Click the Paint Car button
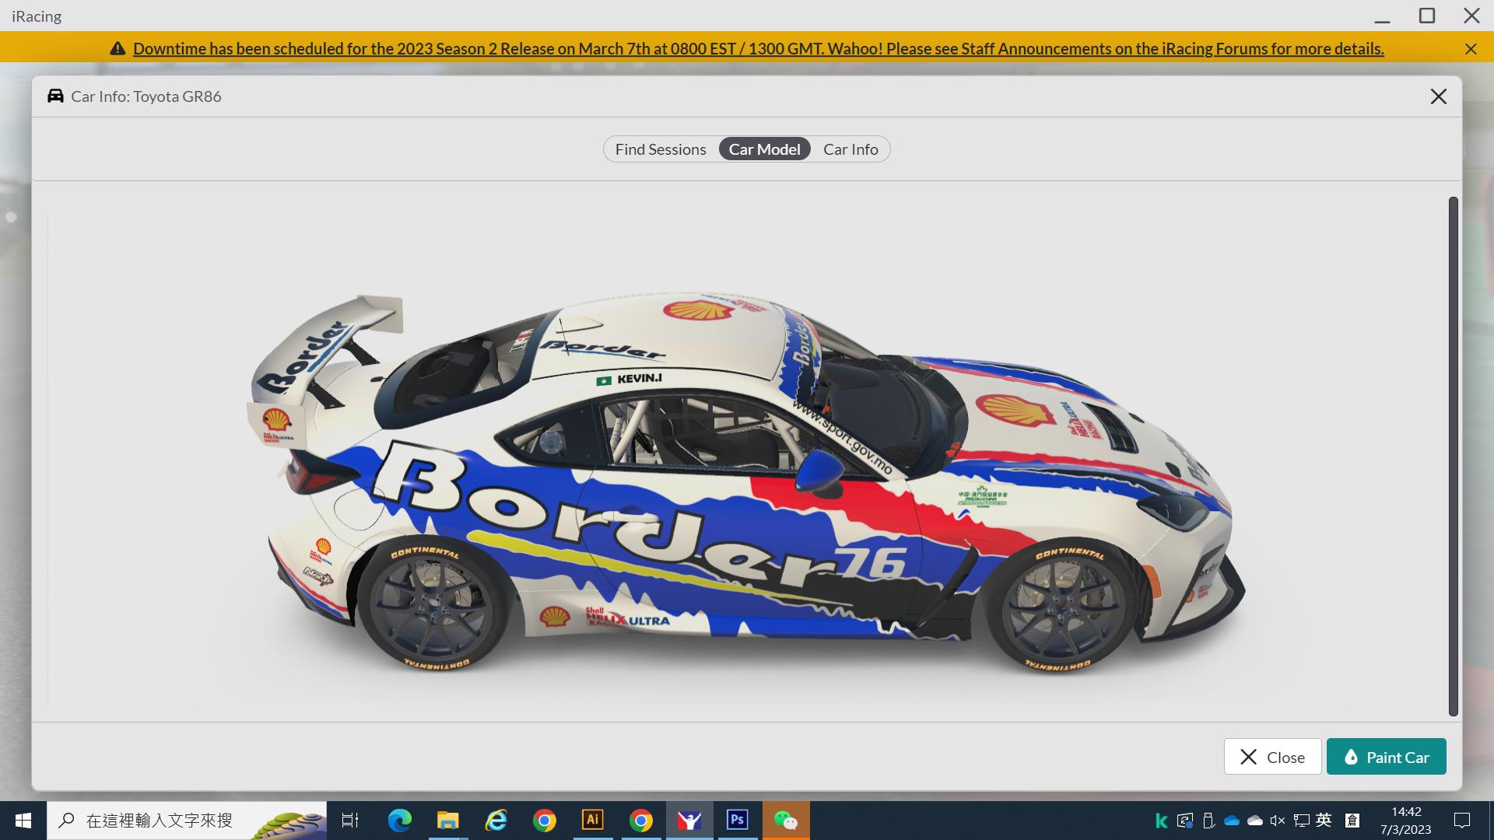 (x=1386, y=756)
